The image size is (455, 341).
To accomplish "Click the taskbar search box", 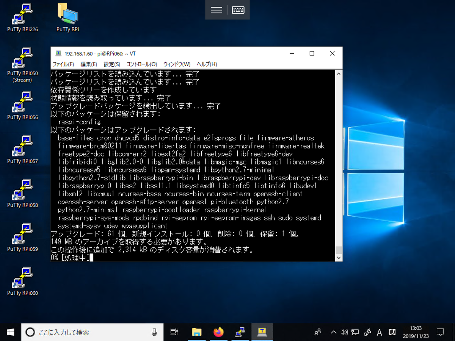I will click(x=92, y=332).
